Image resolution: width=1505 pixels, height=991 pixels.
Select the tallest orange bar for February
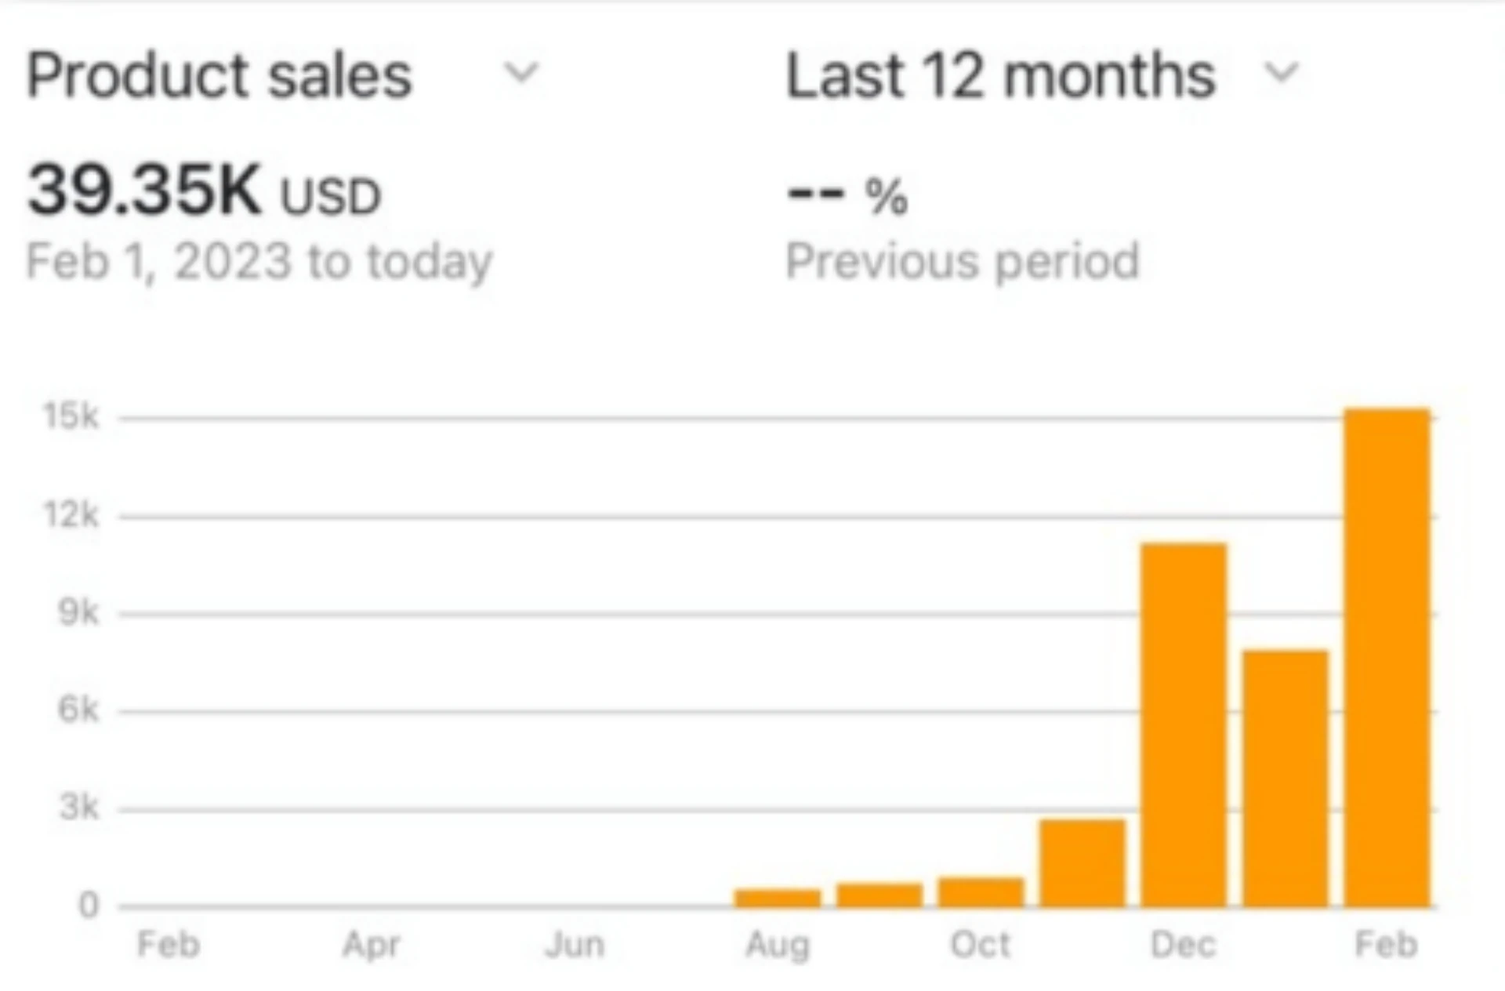pos(1387,657)
